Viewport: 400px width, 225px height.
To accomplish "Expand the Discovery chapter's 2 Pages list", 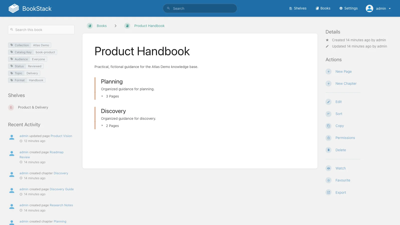I will 110,126.
